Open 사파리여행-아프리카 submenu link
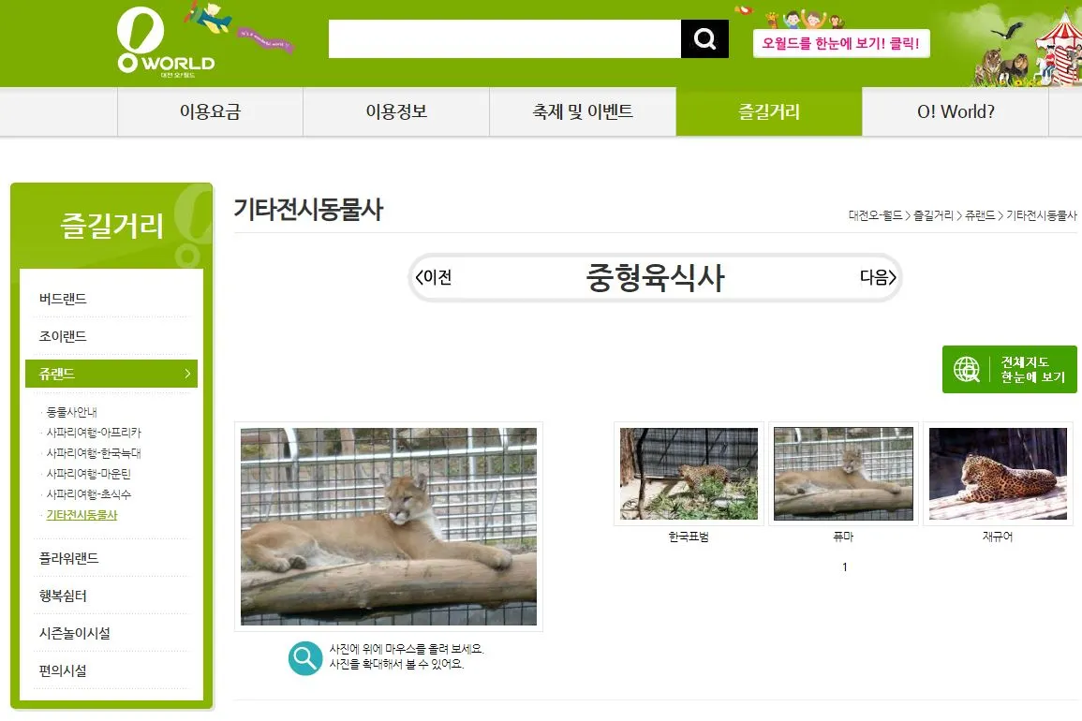This screenshot has width=1082, height=721. pos(93,433)
